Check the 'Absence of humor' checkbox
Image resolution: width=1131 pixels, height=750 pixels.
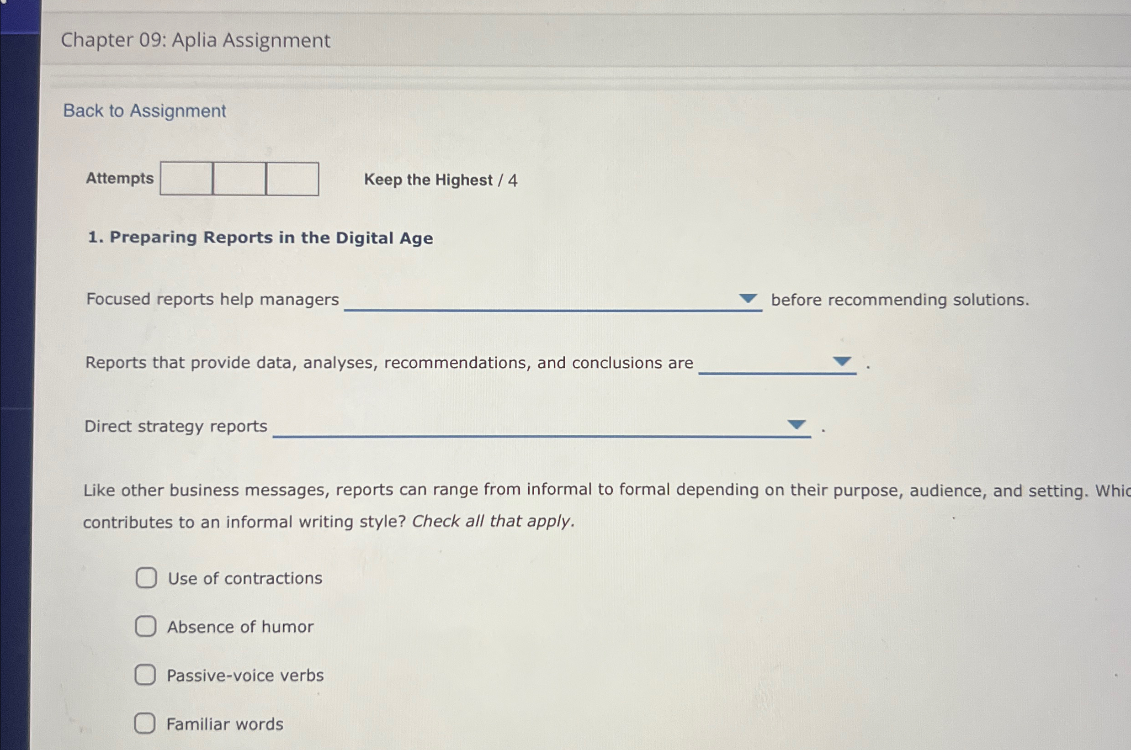coord(145,627)
